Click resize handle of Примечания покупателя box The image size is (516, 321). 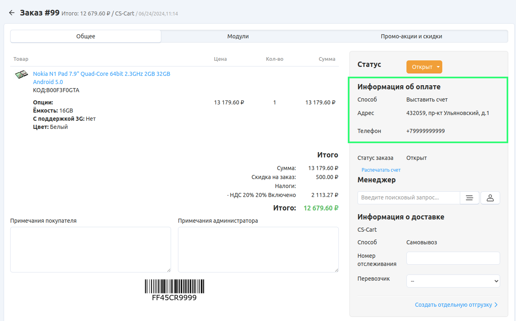point(169,270)
